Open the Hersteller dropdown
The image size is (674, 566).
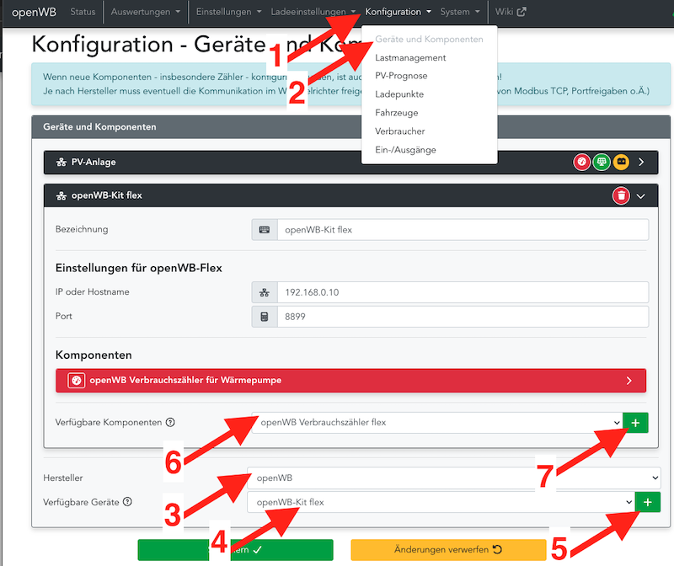(x=453, y=478)
